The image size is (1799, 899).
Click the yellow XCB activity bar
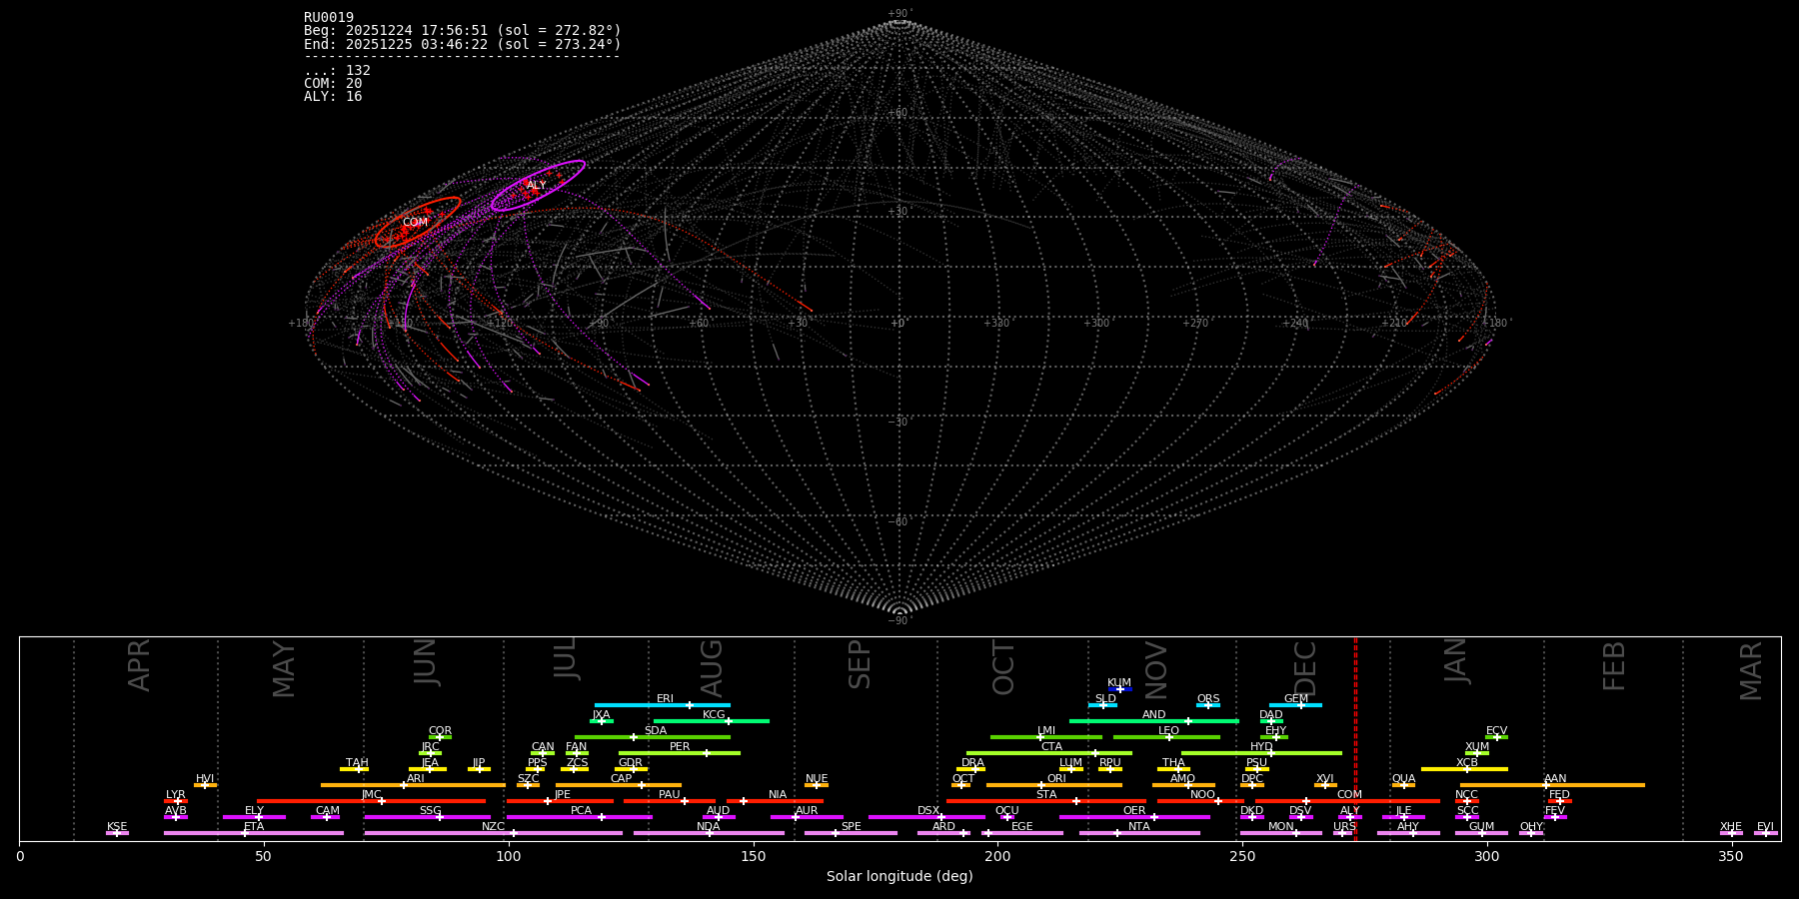tap(1465, 769)
